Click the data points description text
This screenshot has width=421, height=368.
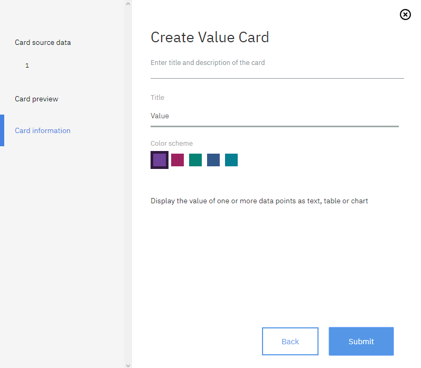[x=259, y=201]
